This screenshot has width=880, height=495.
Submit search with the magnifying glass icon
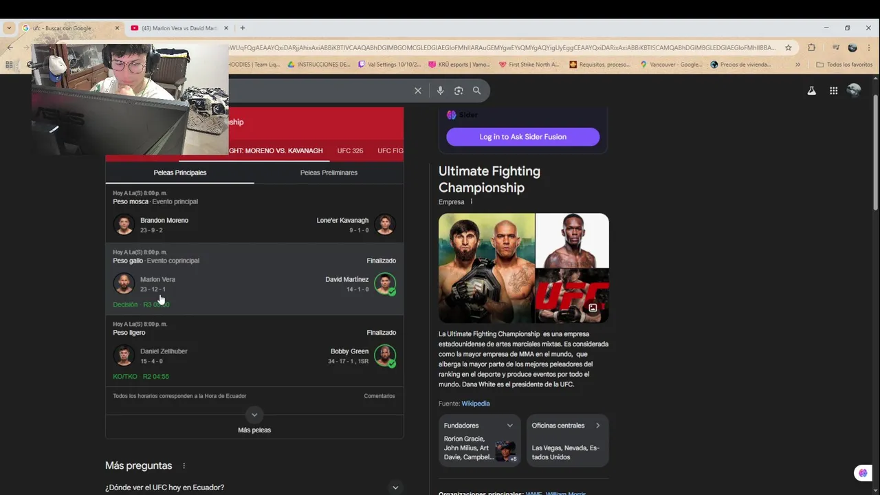tap(476, 91)
